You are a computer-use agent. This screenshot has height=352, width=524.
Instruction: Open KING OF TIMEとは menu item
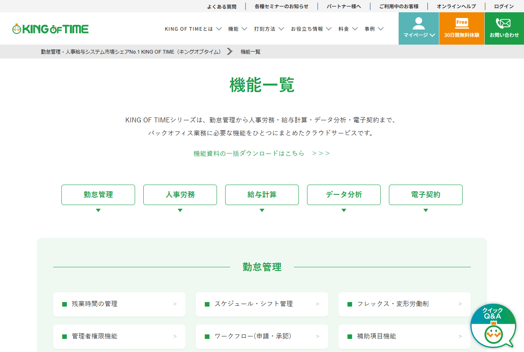(x=189, y=29)
